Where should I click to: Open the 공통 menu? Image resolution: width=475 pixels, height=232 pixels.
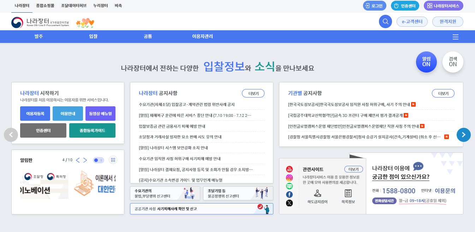[148, 36]
